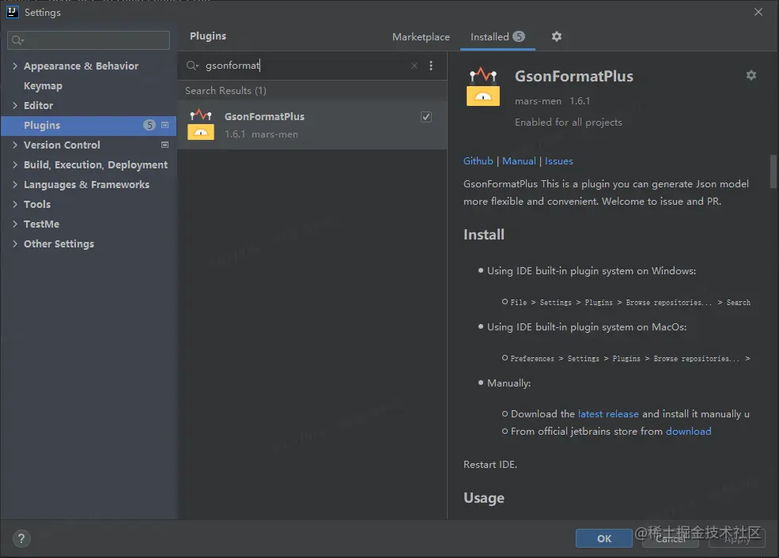Open the GsonFormatPlus plugin options gear
This screenshot has width=779, height=558.
click(751, 75)
